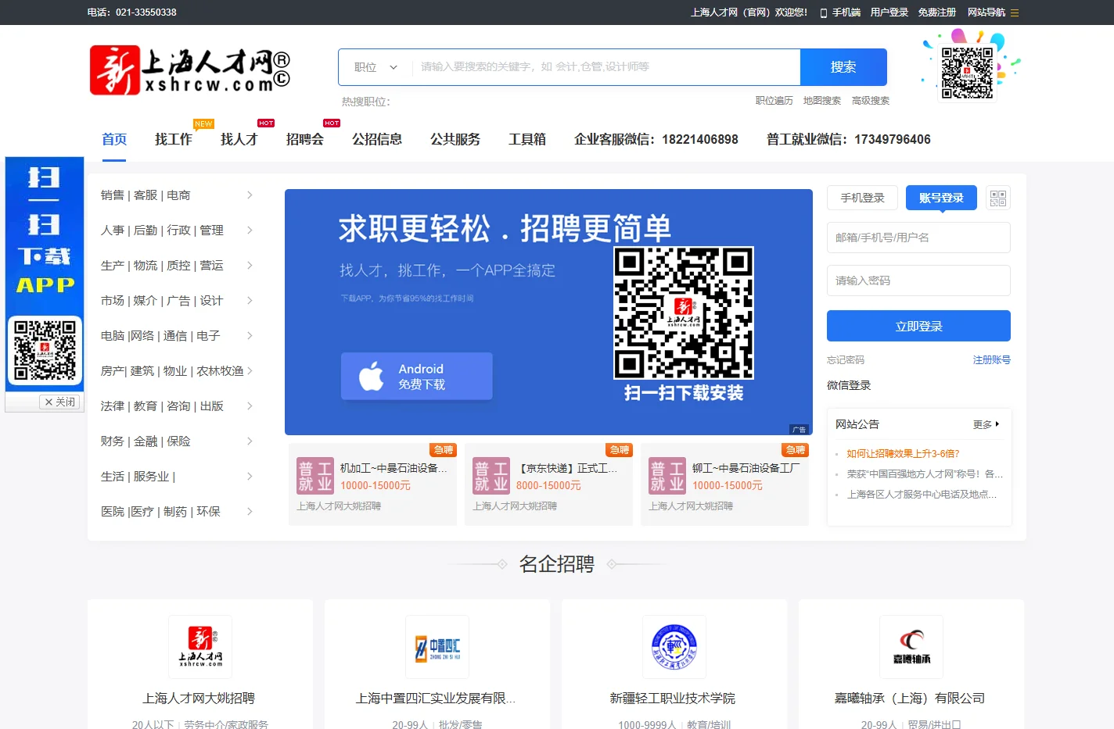Image resolution: width=1114 pixels, height=729 pixels.
Task: Click the banner QR code
Action: 684,313
